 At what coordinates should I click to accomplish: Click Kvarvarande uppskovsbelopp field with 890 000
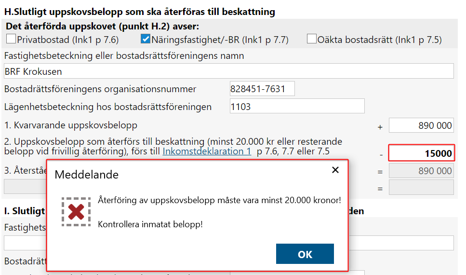[x=421, y=125]
